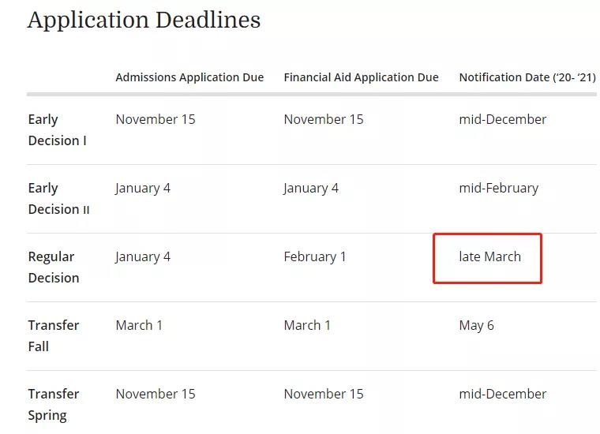600x434 pixels.
Task: Click Early Decision I's admissions November 15
Action: [x=156, y=119]
